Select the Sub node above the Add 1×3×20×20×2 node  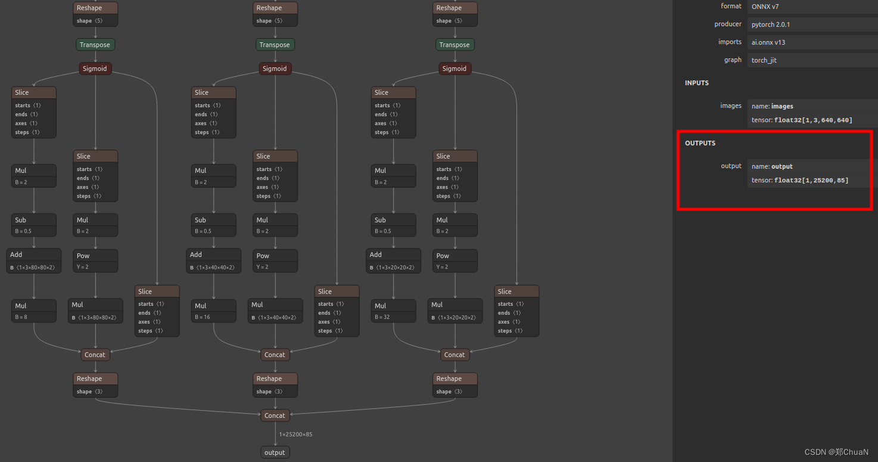point(394,225)
